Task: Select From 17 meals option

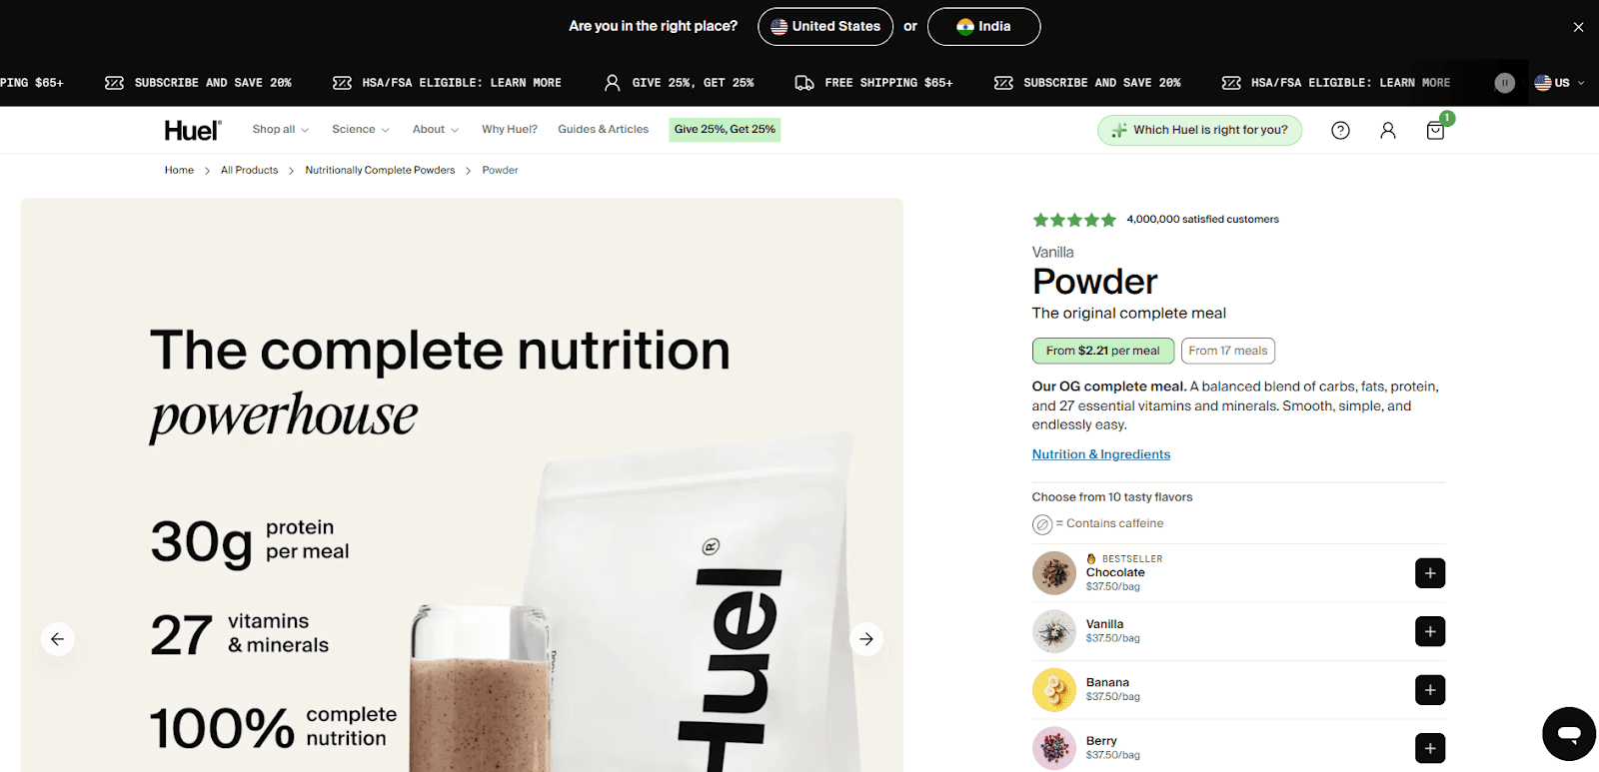Action: click(1228, 351)
